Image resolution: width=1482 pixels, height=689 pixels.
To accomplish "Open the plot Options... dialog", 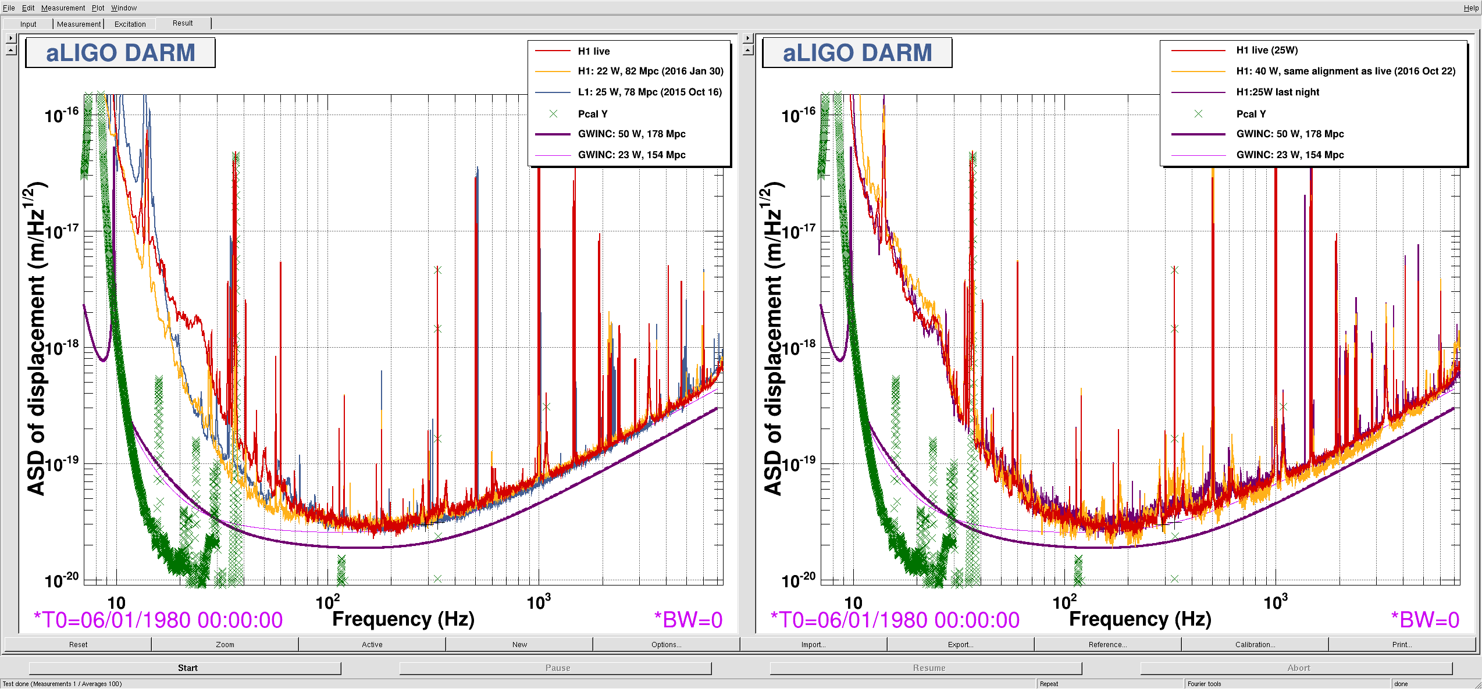I will coord(667,644).
